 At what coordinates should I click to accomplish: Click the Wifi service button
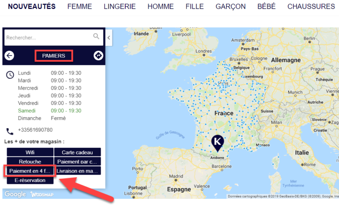[x=30, y=152]
